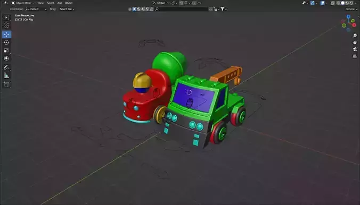Expand the sidebar arrow at viewport edge

[359, 16]
